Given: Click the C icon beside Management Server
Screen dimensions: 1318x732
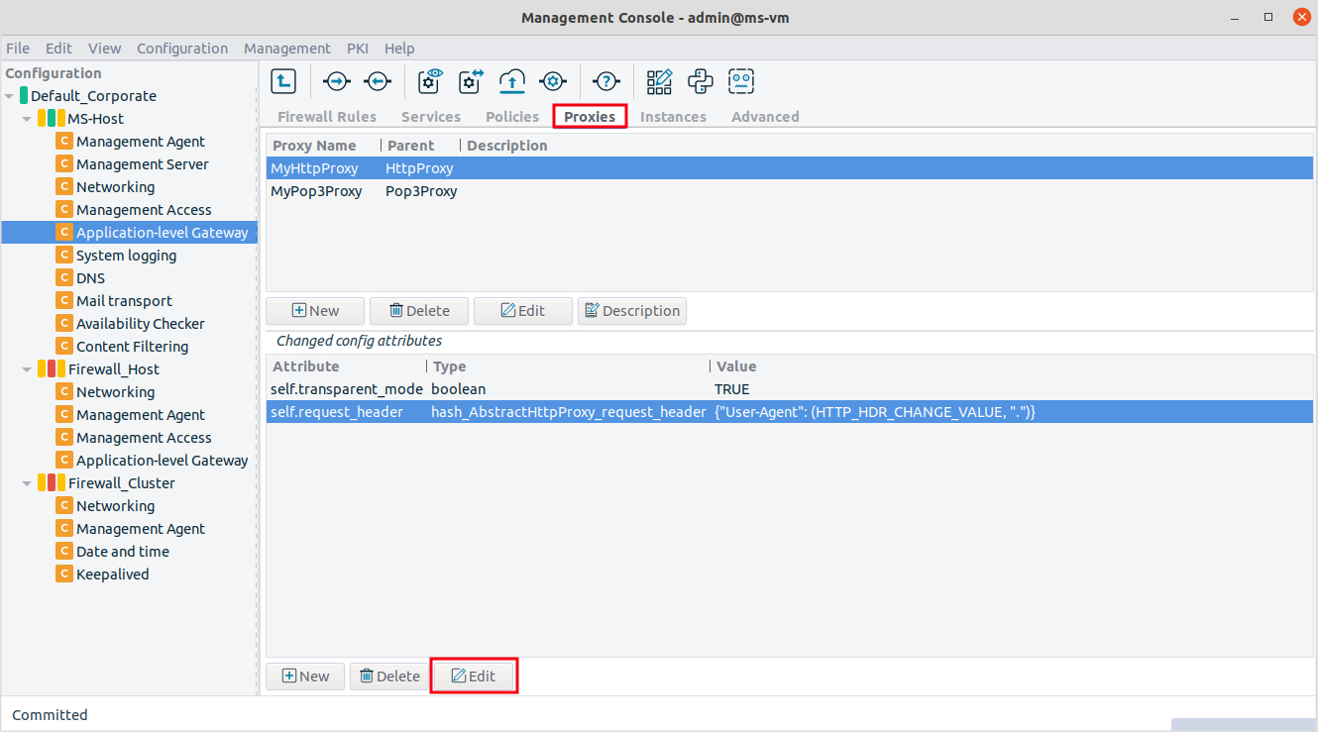Looking at the screenshot, I should coord(64,164).
